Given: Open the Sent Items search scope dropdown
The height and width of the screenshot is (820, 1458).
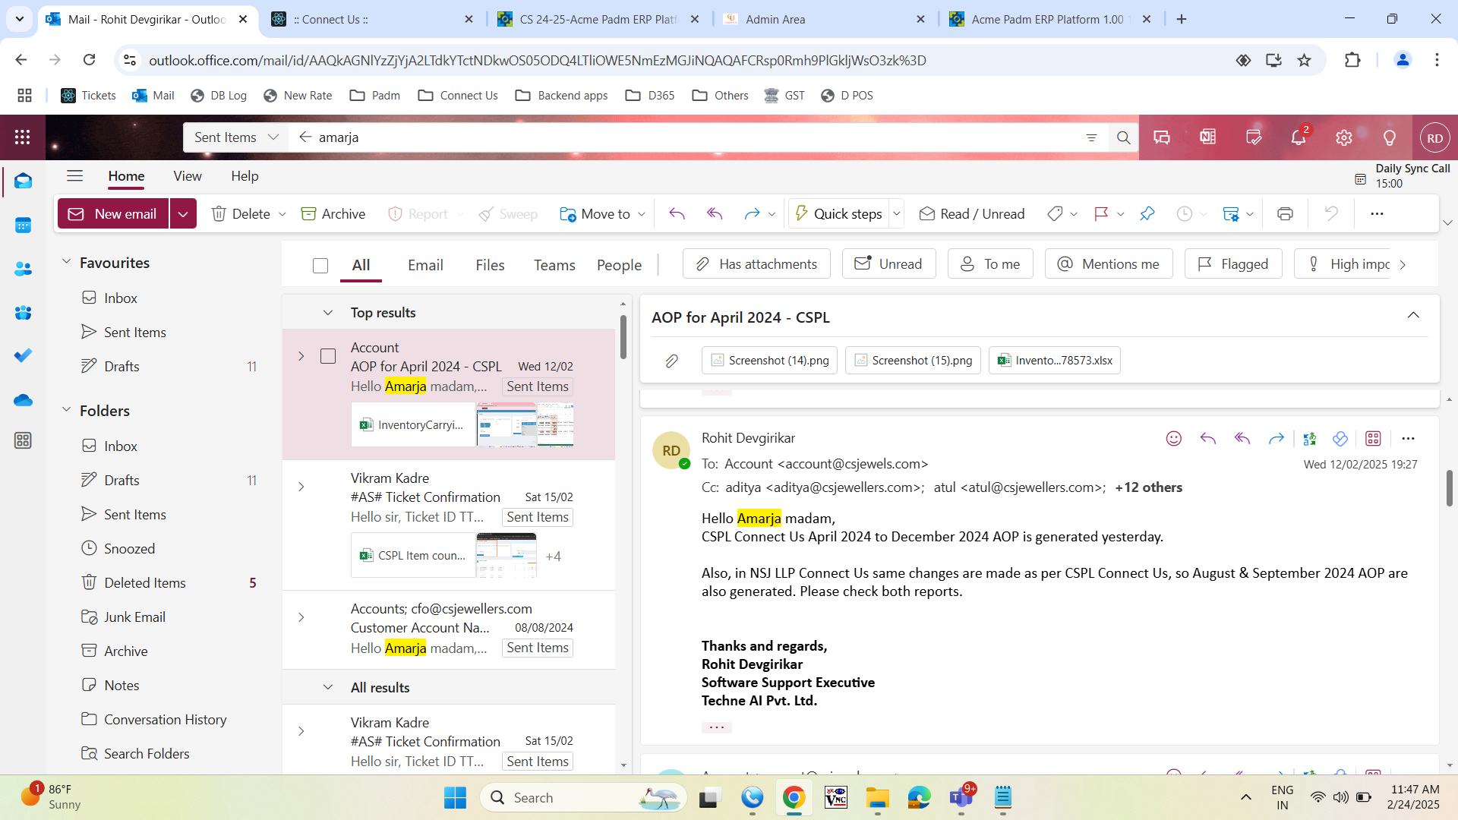Looking at the screenshot, I should 237,137.
